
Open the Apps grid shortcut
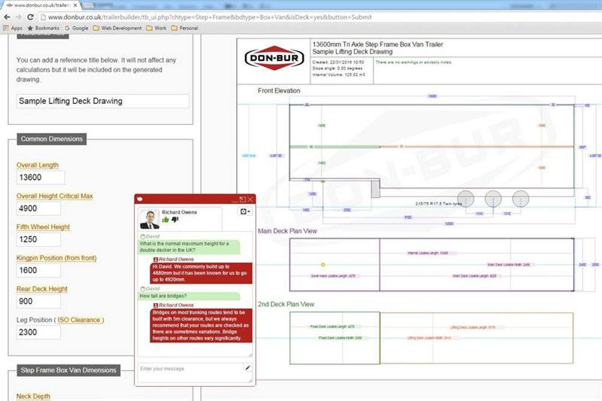tap(13, 28)
